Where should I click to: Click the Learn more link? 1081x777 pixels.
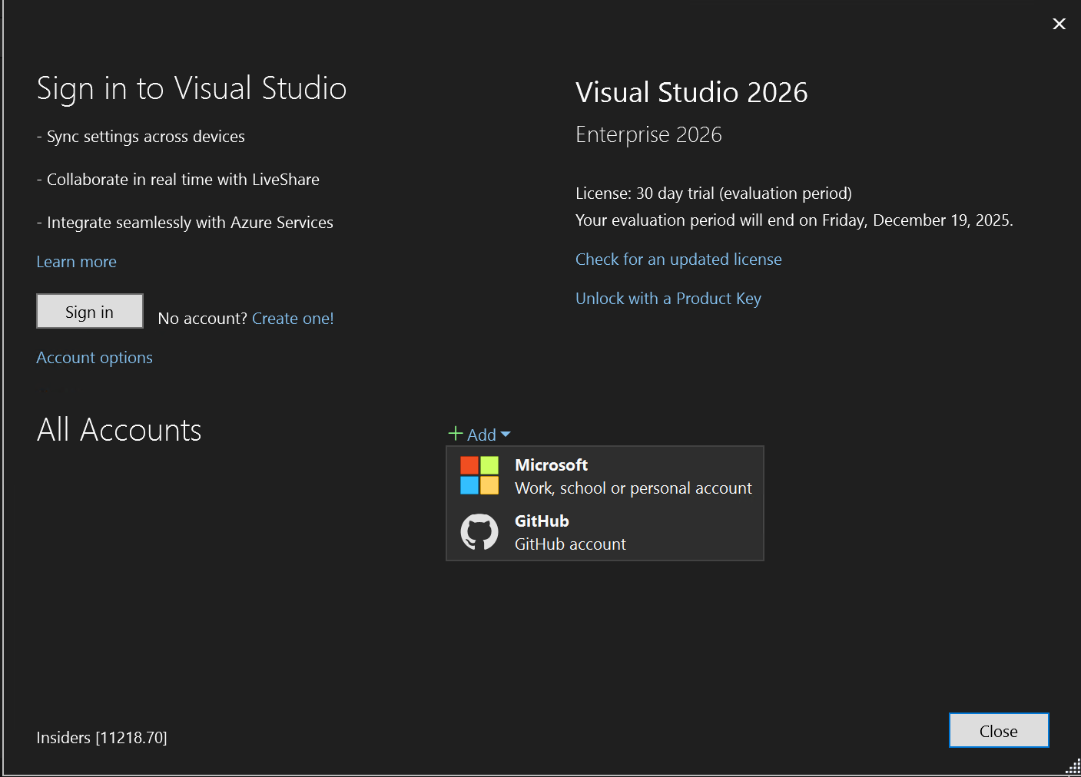pyautogui.click(x=76, y=262)
